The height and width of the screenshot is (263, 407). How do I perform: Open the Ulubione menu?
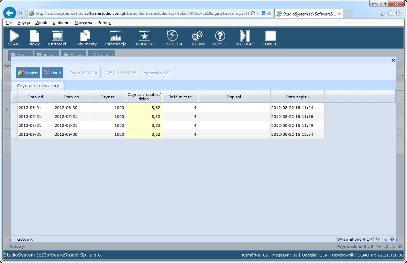(61, 23)
